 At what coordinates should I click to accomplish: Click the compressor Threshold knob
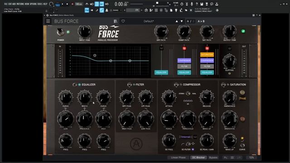pyautogui.click(x=188, y=119)
